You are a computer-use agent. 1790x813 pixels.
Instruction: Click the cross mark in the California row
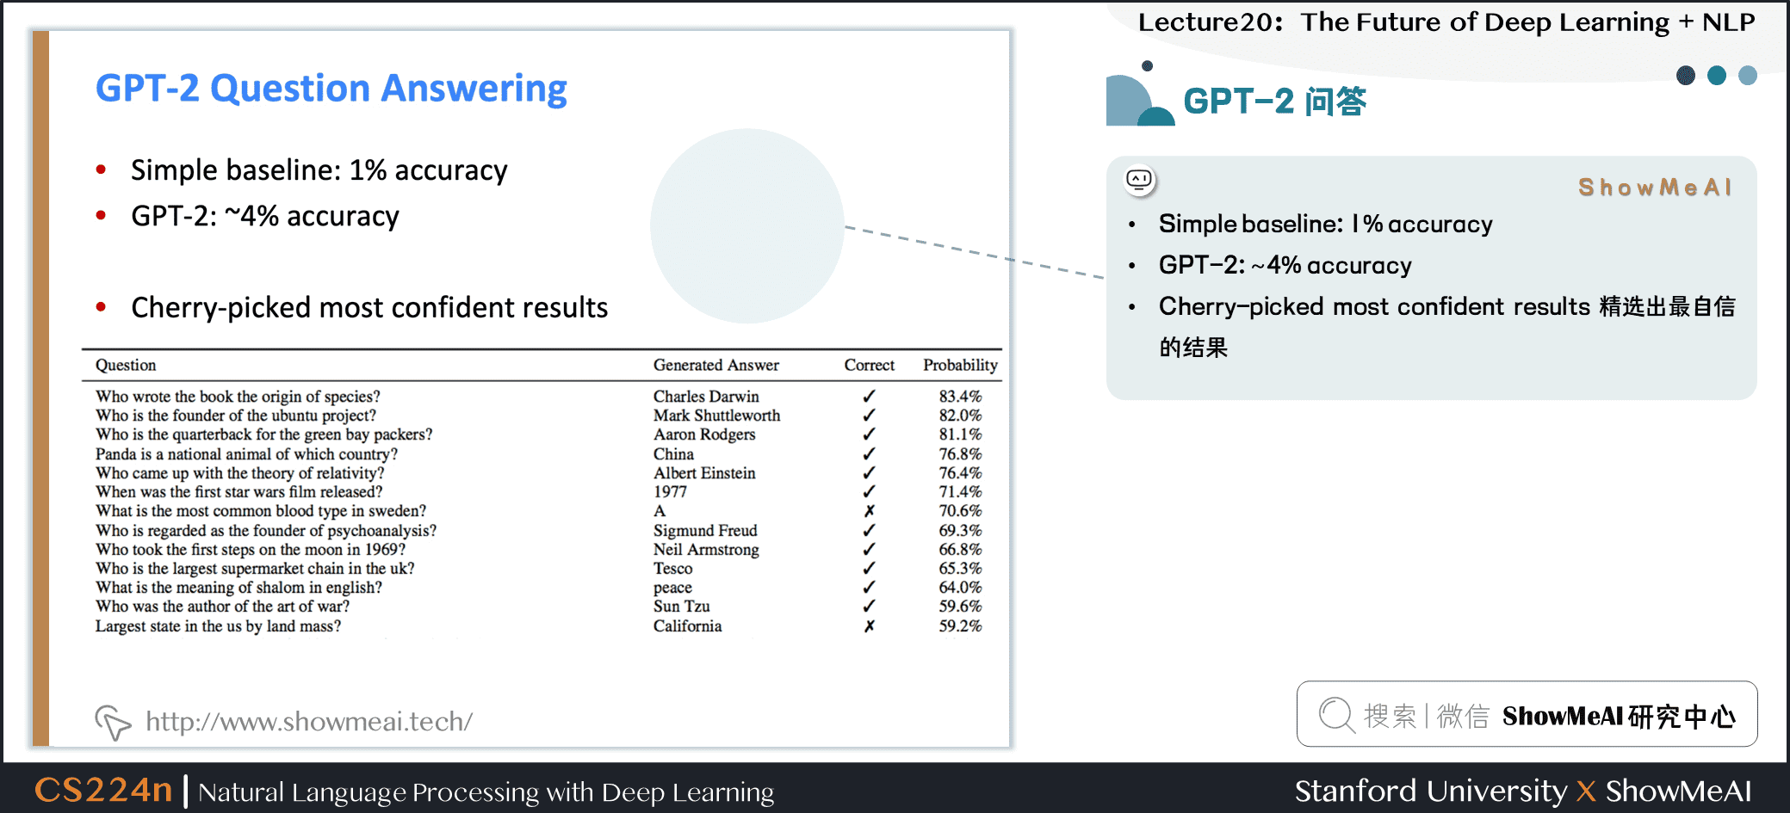(870, 626)
